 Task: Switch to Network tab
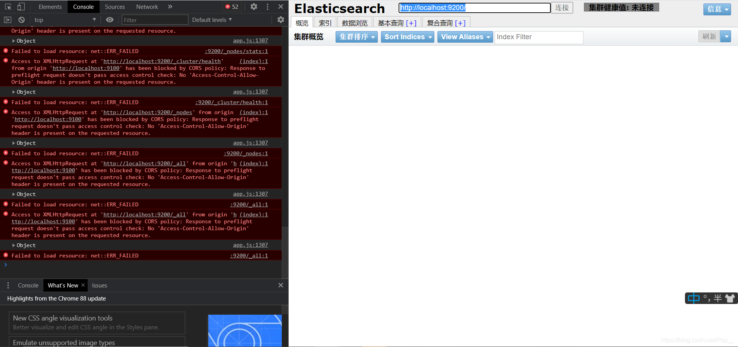(x=147, y=7)
